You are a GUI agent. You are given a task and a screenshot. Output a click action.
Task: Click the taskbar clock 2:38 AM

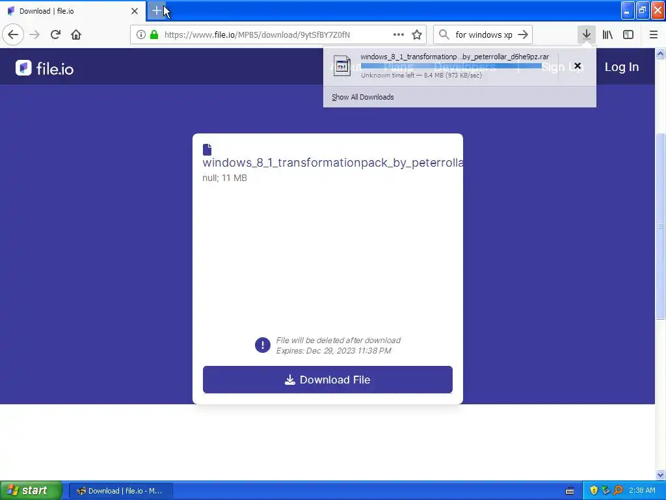pyautogui.click(x=642, y=490)
